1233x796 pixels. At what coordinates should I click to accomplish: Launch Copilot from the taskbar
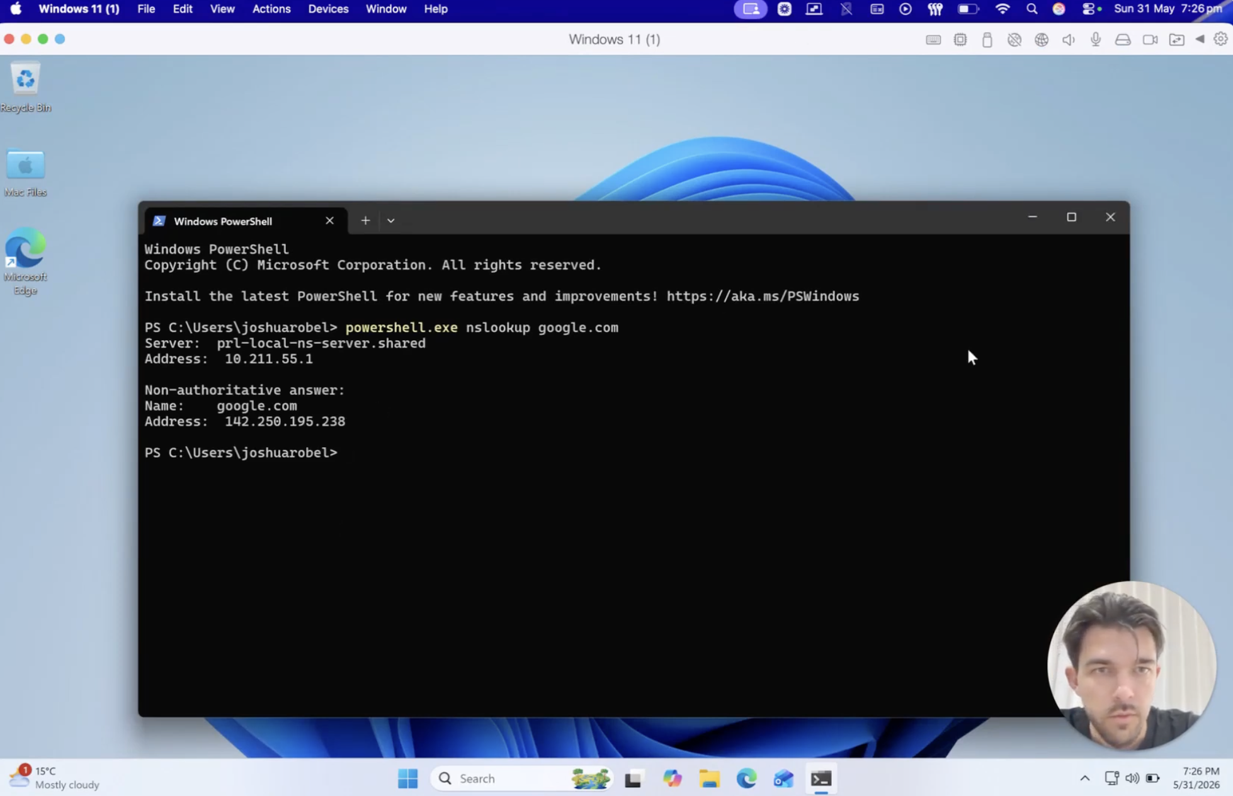[x=672, y=778]
